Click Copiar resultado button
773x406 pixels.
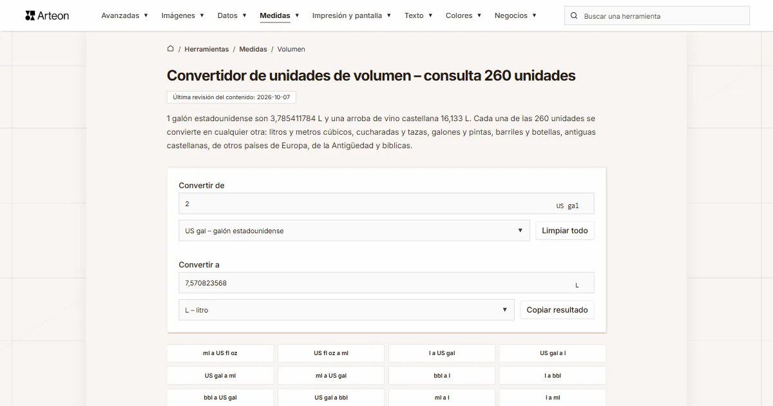[557, 310]
